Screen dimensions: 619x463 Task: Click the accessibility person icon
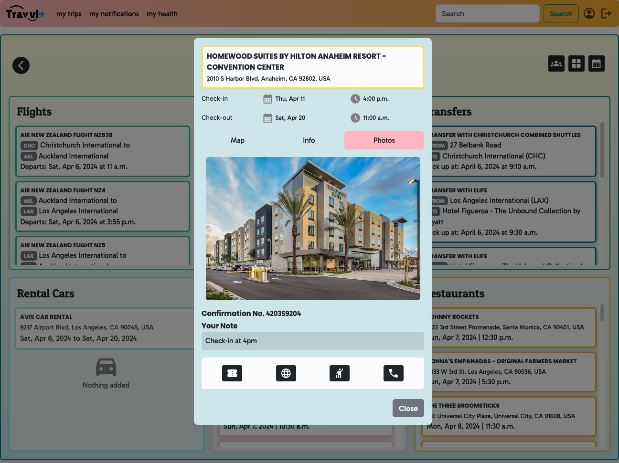pyautogui.click(x=340, y=373)
